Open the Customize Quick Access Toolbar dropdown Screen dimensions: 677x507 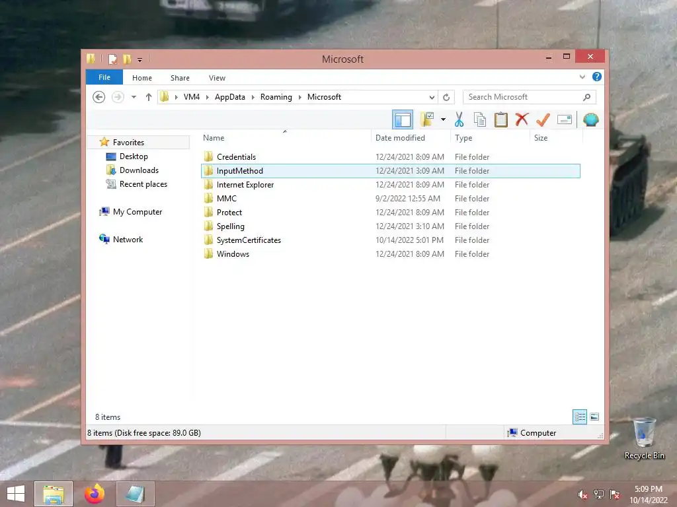pyautogui.click(x=139, y=60)
